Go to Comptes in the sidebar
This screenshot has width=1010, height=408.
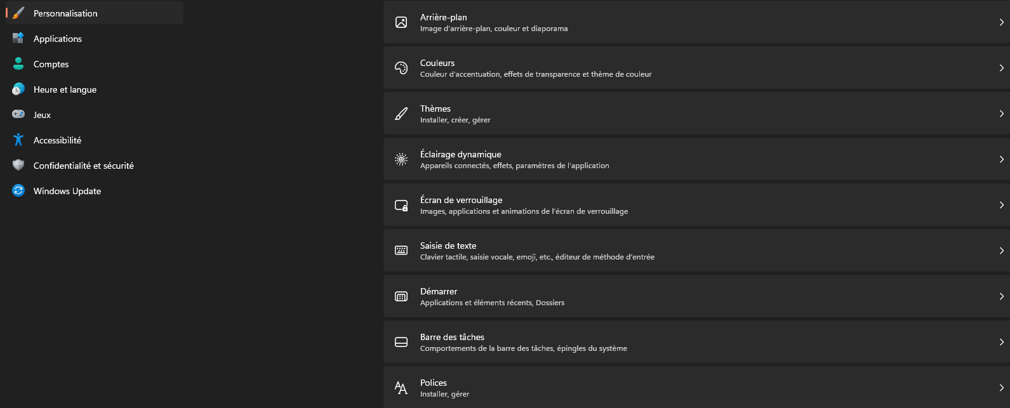pos(51,64)
